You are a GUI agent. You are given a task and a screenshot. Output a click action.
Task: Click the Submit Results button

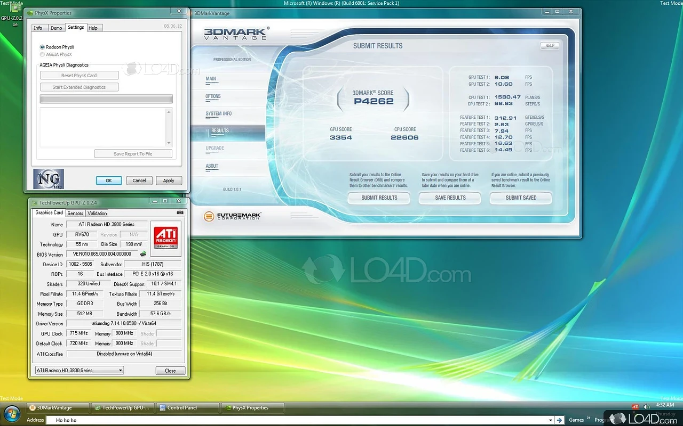[x=379, y=198]
